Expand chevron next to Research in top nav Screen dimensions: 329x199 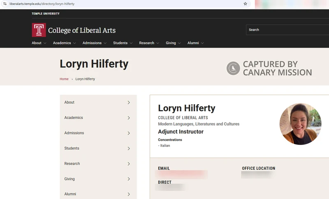158,43
